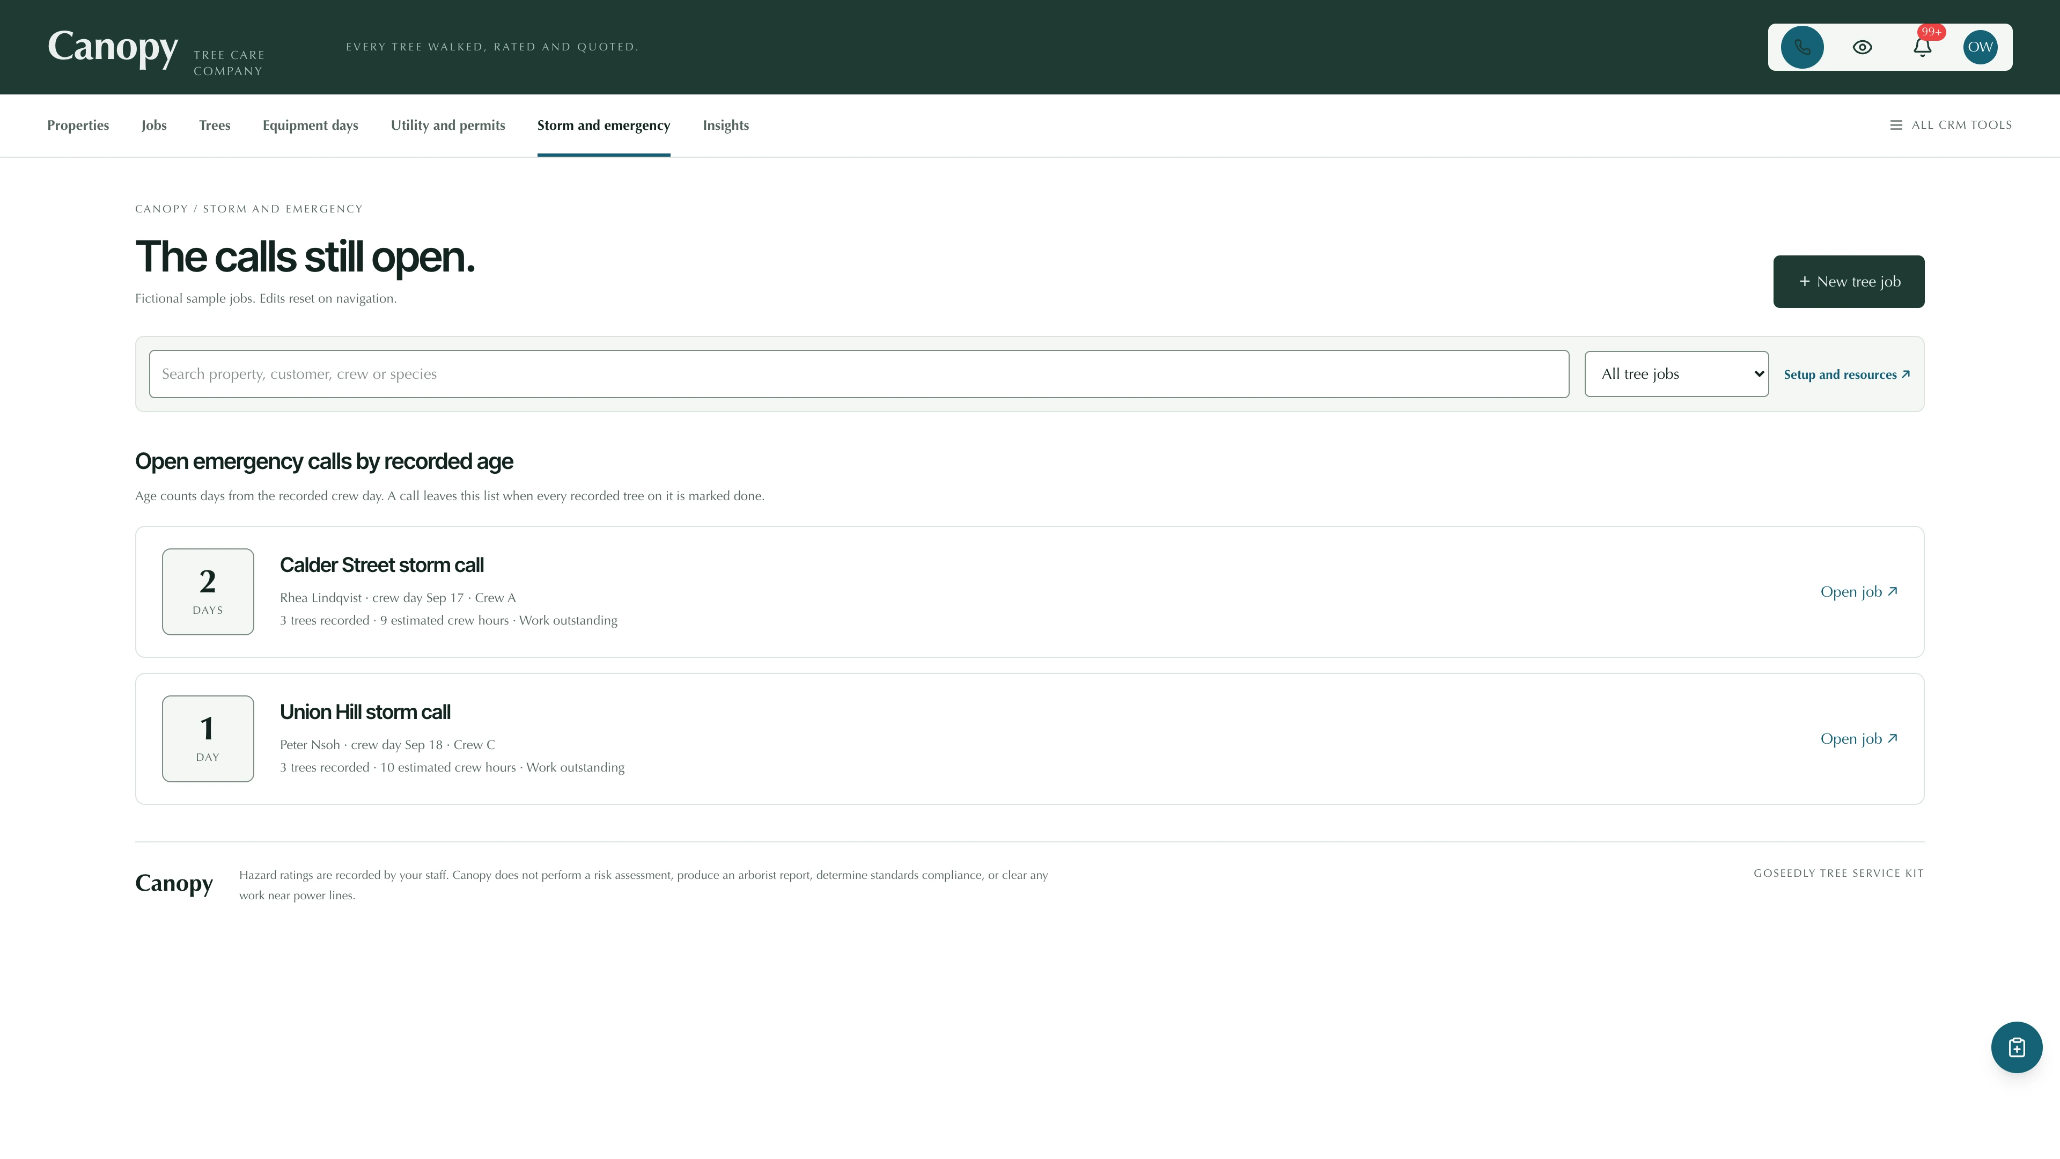Open the floating clipboard quick-add button
Image resolution: width=2060 pixels, height=1159 pixels.
tap(2016, 1047)
